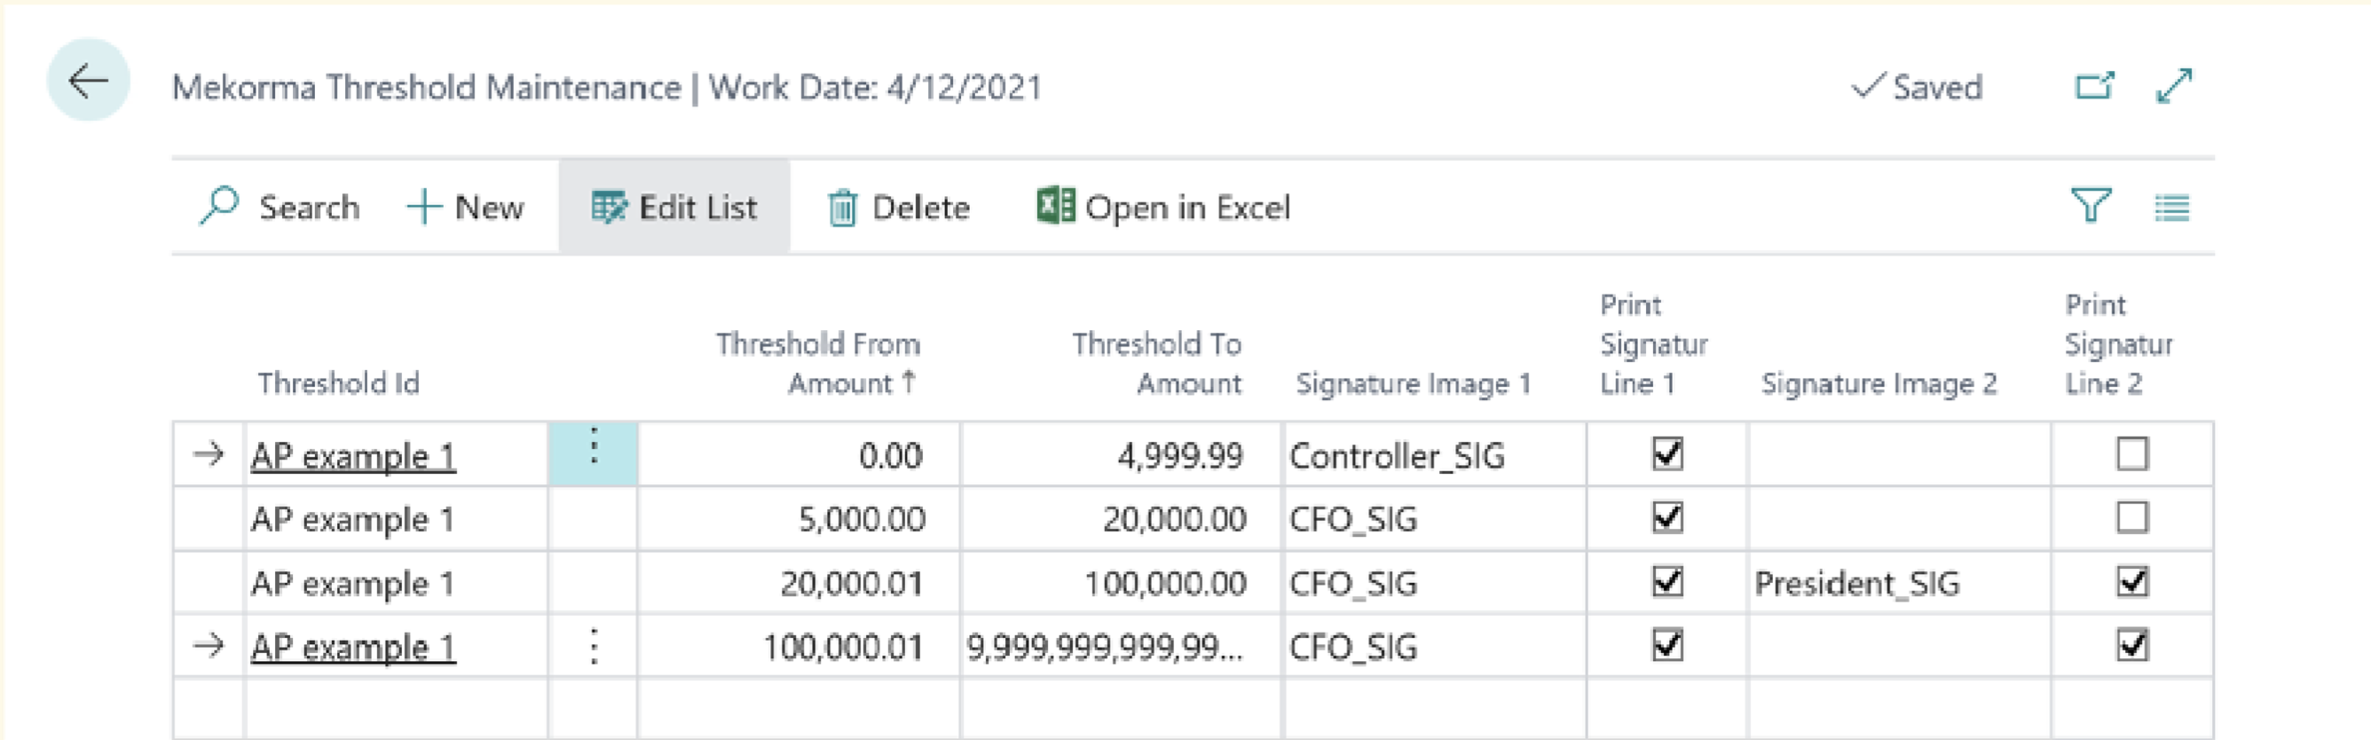Click the Search magnifier icon
The height and width of the screenshot is (740, 2371).
pyautogui.click(x=220, y=206)
